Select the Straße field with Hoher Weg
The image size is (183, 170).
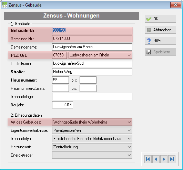pyautogui.click(x=92, y=72)
